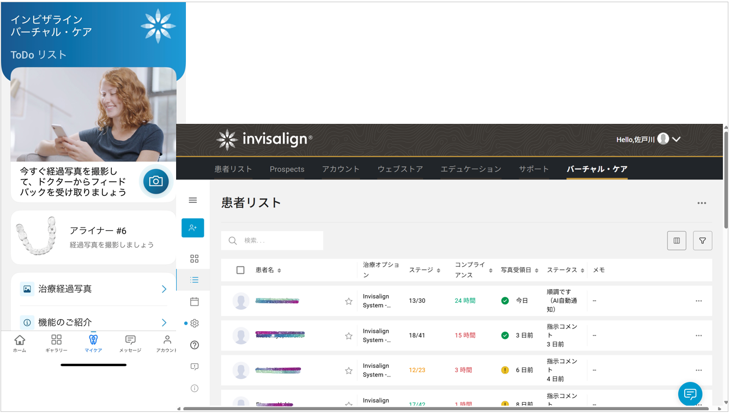Open the settings gear in portal sidebar
The width and height of the screenshot is (730, 413).
[195, 323]
